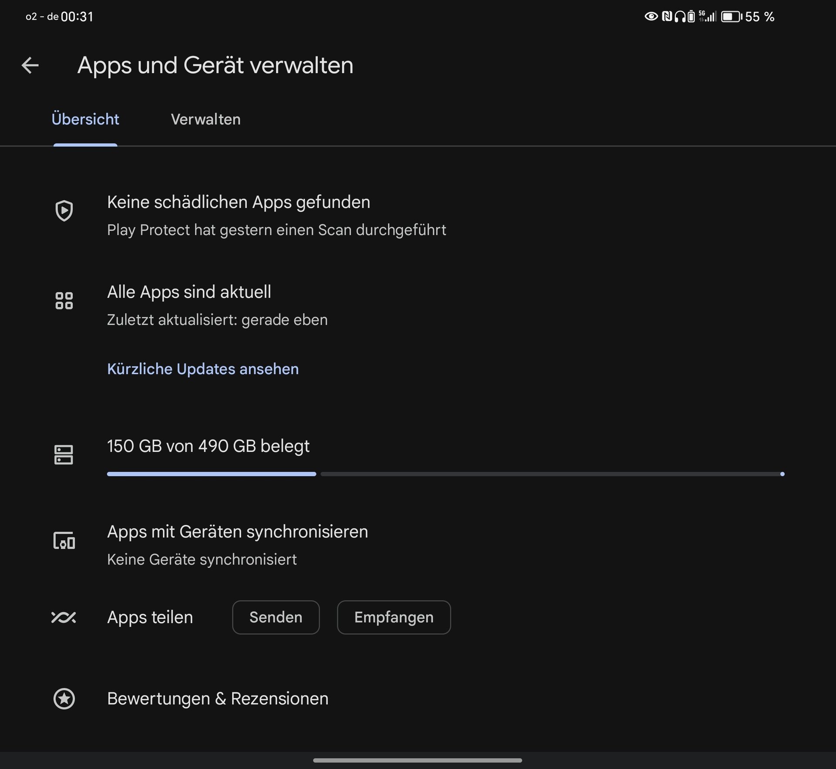Switch to the Verwalten tab
The image size is (836, 769).
click(x=206, y=120)
